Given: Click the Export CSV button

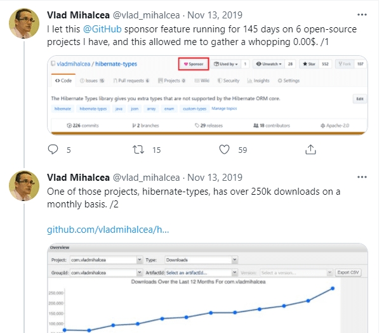Looking at the screenshot, I should tap(348, 273).
